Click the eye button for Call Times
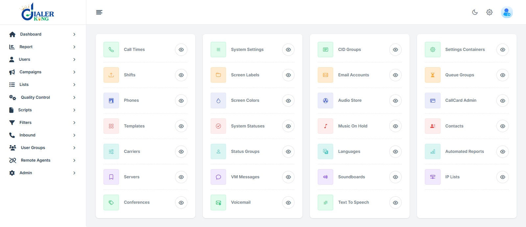Viewport: 526px width, 227px height. pyautogui.click(x=181, y=50)
